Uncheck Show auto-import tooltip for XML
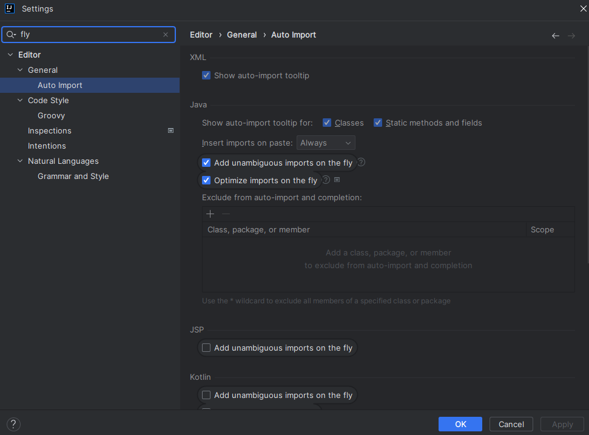 (x=206, y=76)
